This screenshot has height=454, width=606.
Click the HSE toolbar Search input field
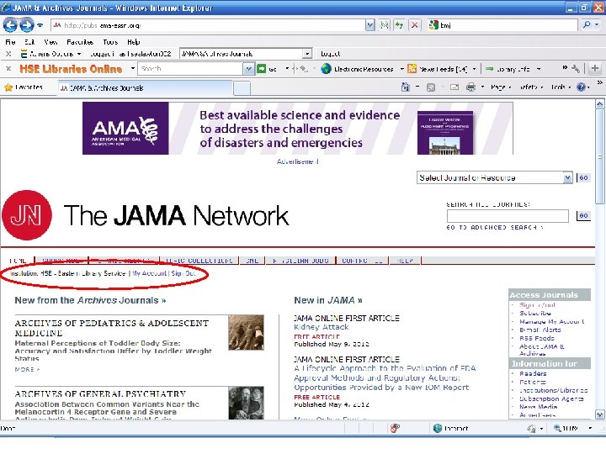click(190, 69)
